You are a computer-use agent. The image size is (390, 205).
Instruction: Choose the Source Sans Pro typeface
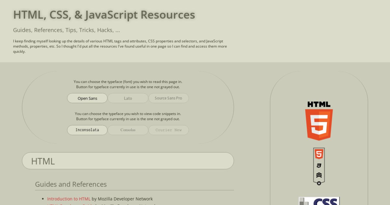click(168, 98)
